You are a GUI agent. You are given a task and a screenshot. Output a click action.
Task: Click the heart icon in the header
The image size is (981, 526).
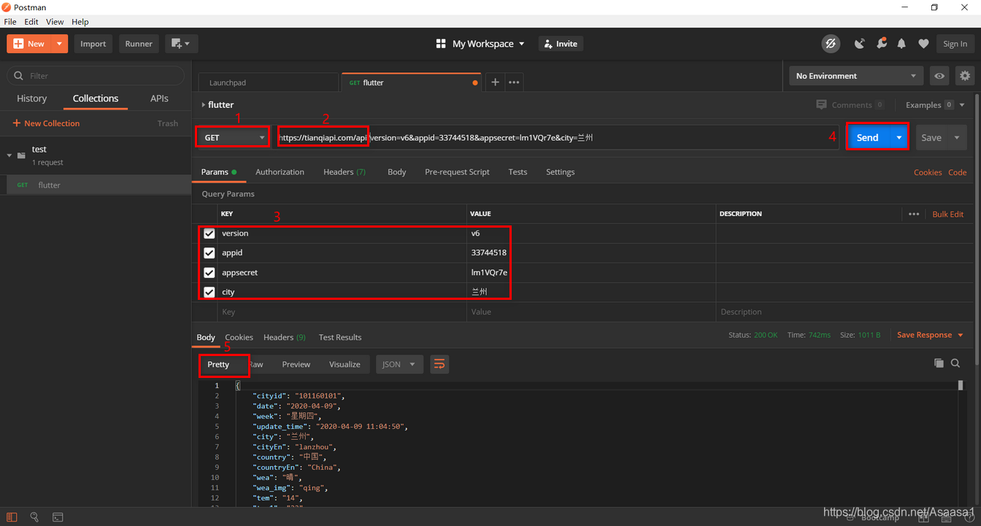click(x=923, y=44)
